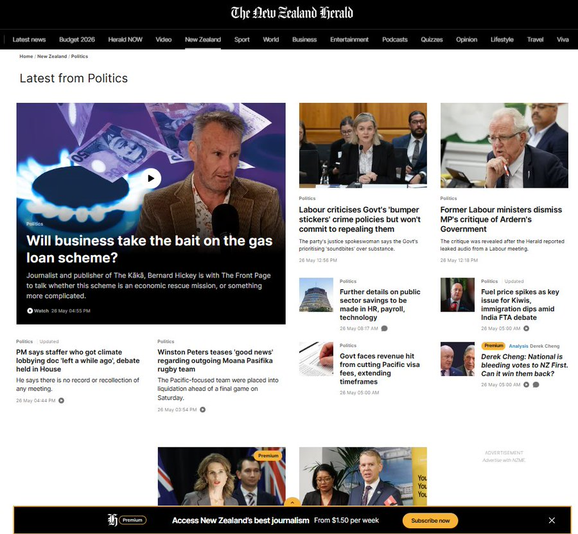
Task: Open the Business section
Action: [304, 39]
